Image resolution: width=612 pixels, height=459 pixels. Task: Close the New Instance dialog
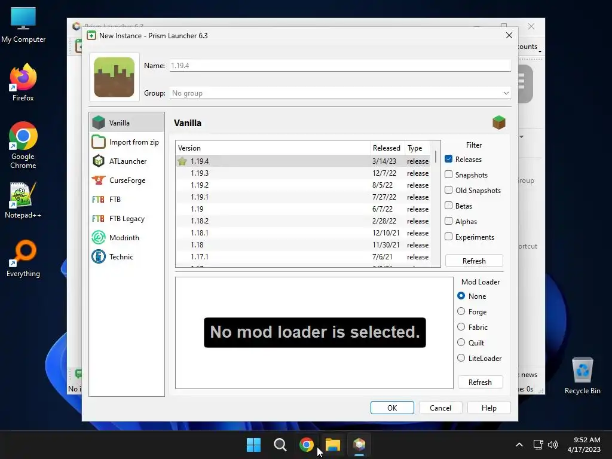tap(509, 35)
